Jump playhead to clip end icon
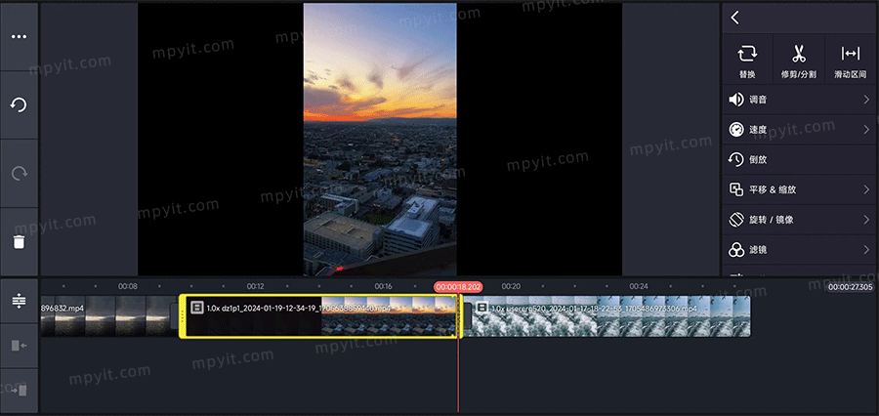 [x=20, y=391]
